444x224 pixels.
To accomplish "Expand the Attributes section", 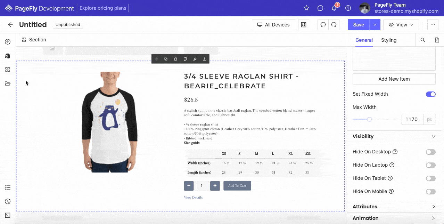I will [x=394, y=207].
